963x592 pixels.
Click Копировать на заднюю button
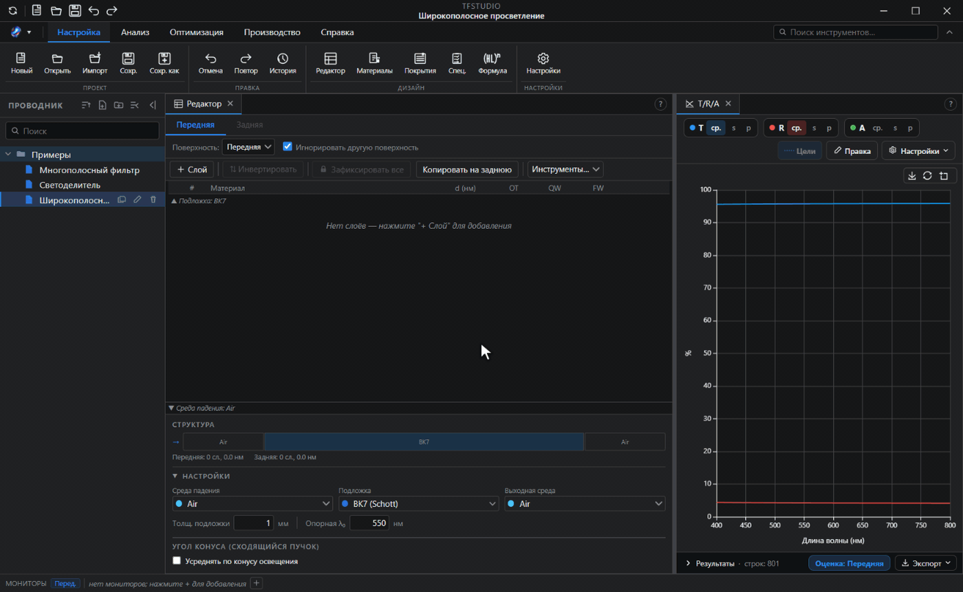[467, 169]
